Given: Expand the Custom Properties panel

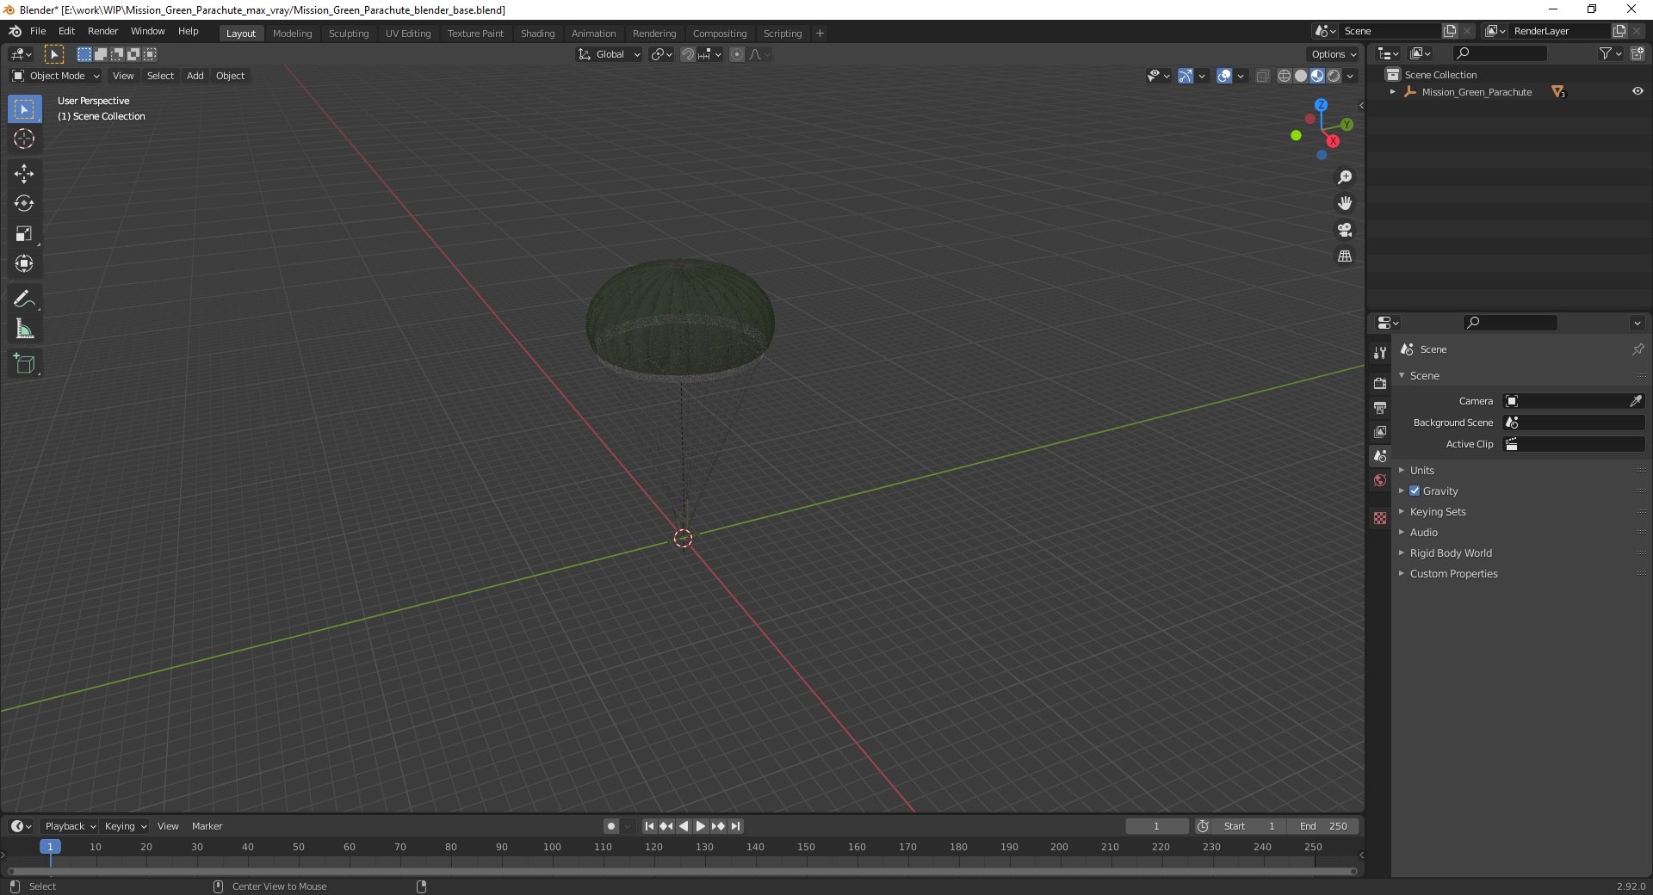Looking at the screenshot, I should [1453, 573].
